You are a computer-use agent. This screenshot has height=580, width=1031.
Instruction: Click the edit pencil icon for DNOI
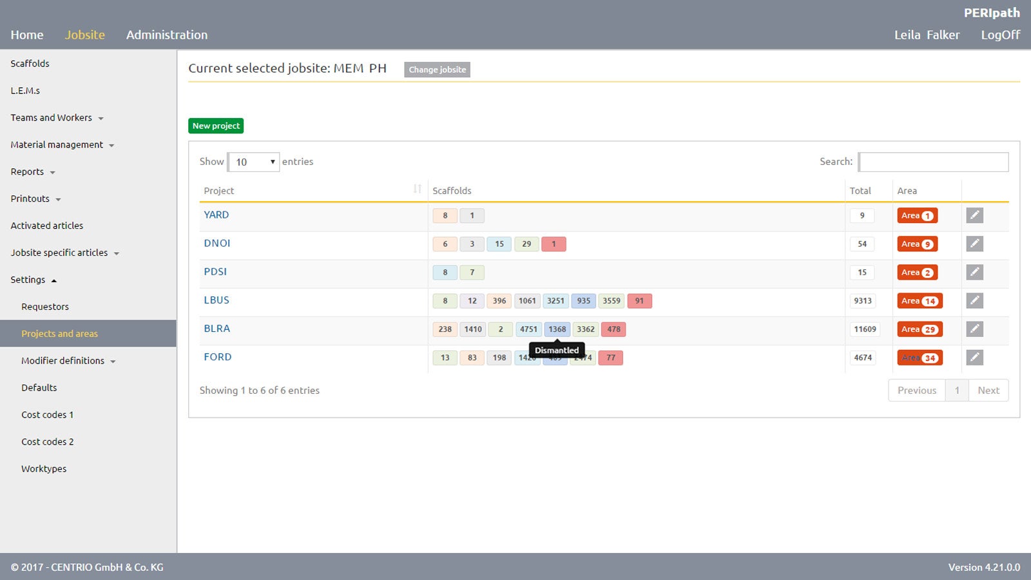coord(974,244)
